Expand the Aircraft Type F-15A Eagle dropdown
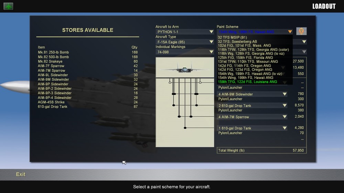The height and width of the screenshot is (193, 344). click(184, 42)
